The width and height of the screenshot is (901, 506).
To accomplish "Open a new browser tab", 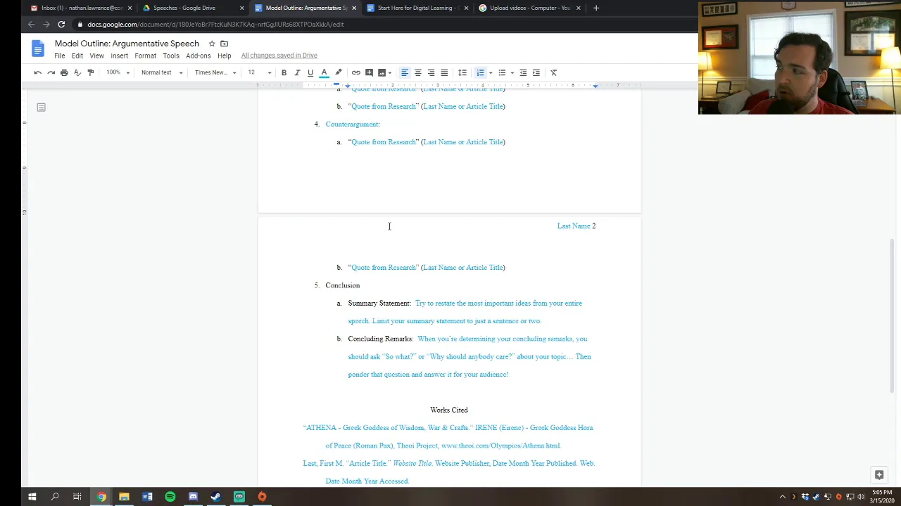I will coord(596,8).
